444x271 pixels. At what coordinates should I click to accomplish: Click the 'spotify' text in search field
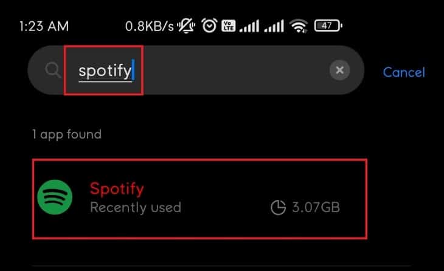[x=105, y=71]
